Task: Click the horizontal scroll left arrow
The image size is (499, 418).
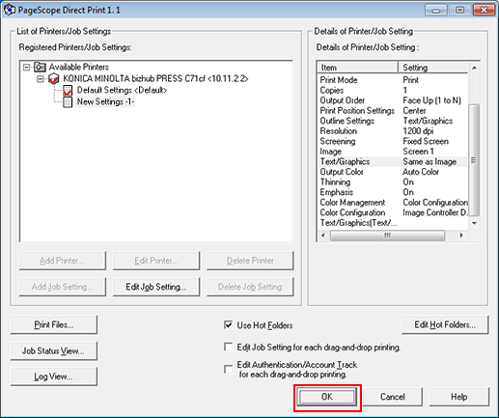Action: point(323,236)
